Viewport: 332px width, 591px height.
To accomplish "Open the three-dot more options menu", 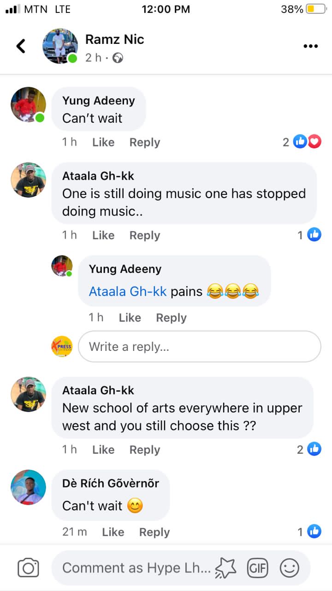I will click(x=310, y=46).
